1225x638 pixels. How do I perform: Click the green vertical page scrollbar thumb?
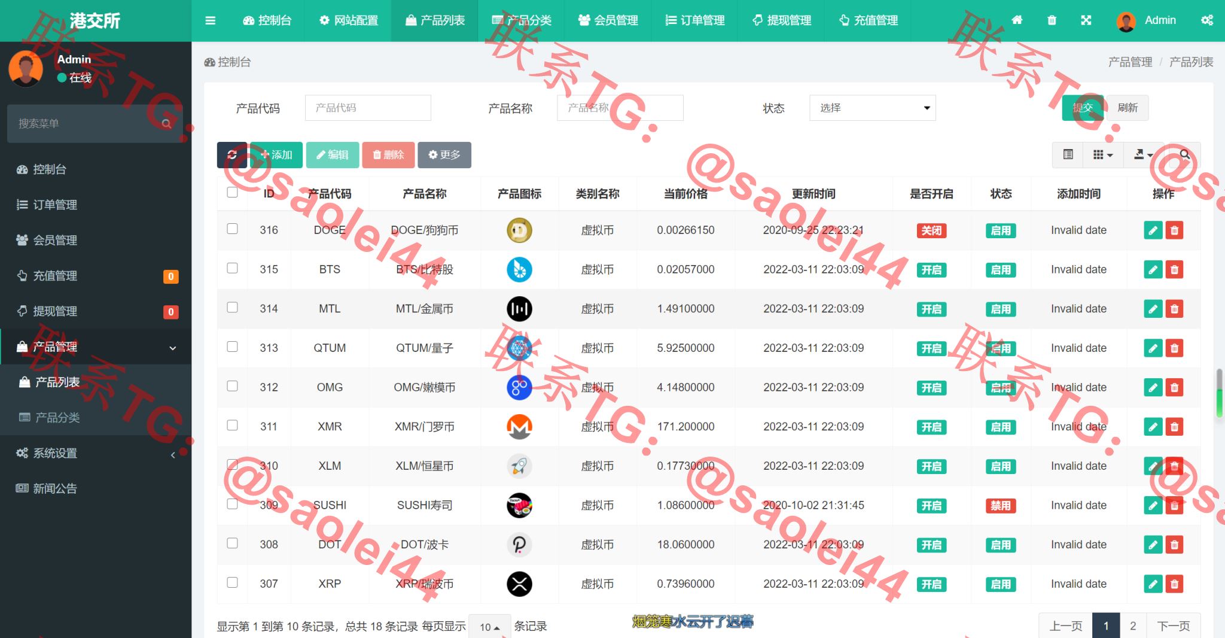[1219, 403]
